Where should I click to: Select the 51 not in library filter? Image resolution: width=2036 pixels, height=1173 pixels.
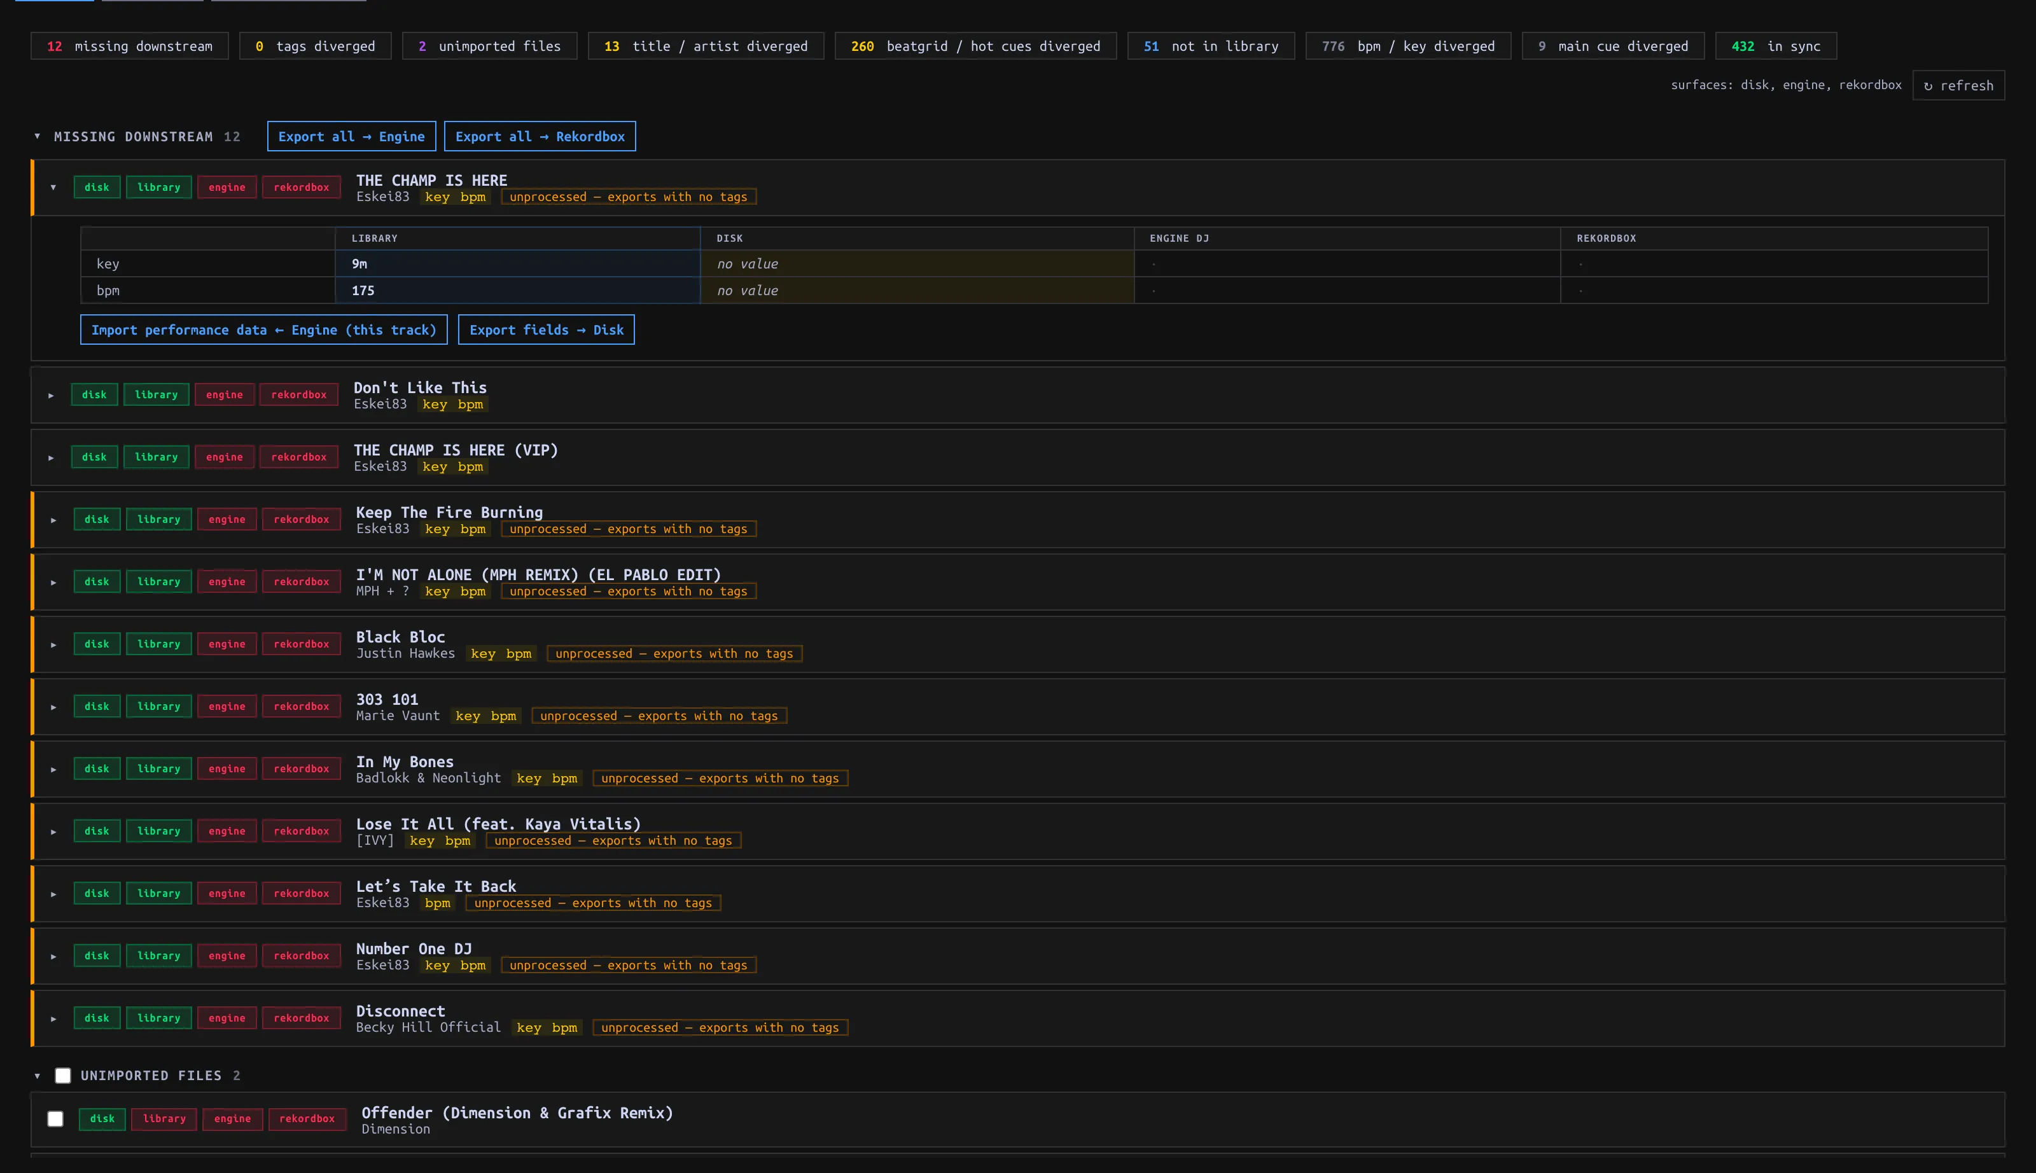(x=1211, y=46)
